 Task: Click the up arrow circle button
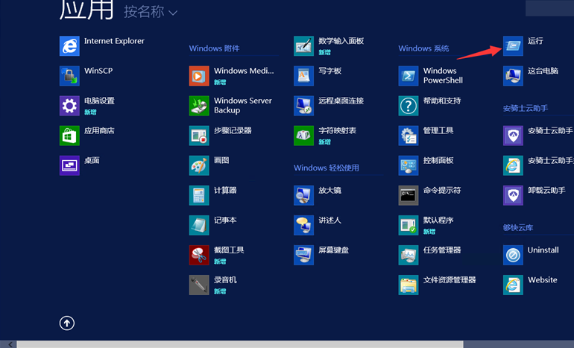coord(67,323)
